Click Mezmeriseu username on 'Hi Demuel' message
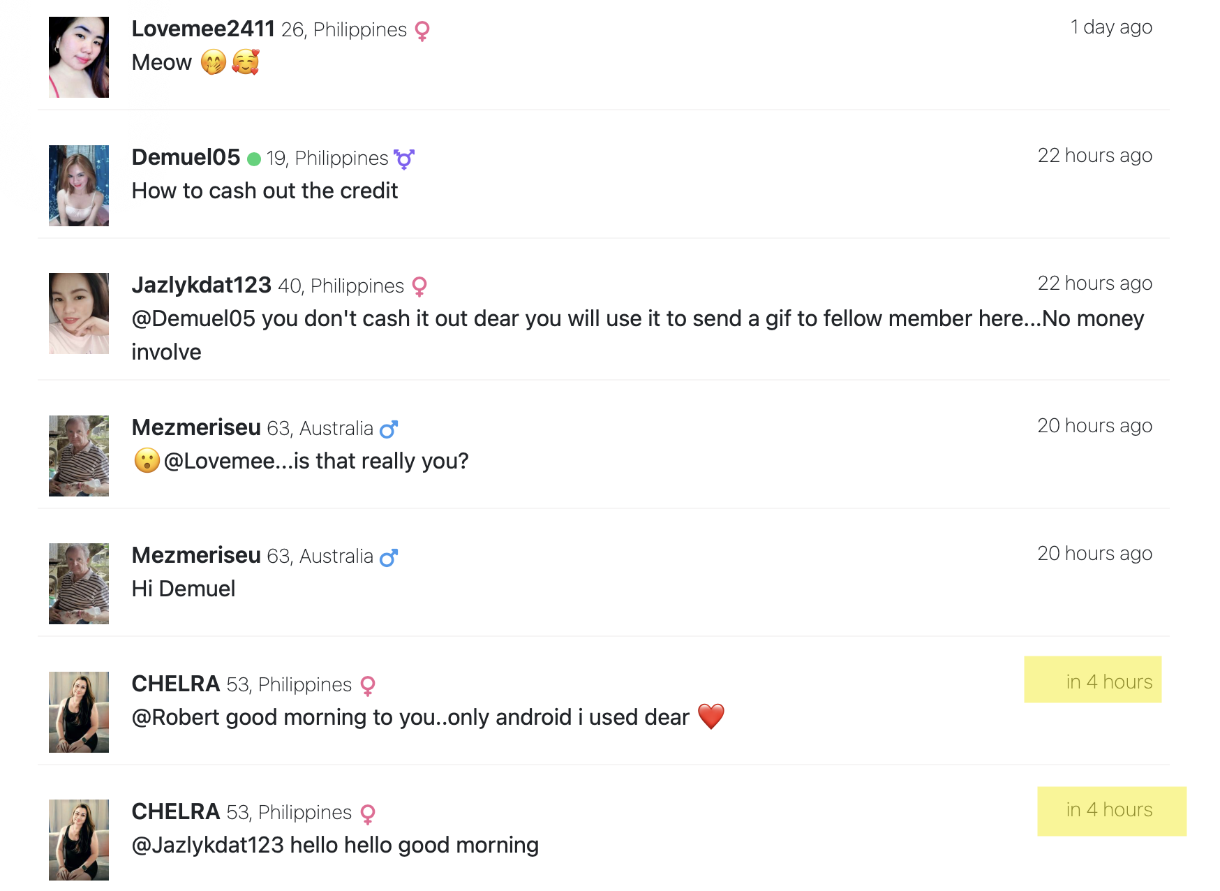The width and height of the screenshot is (1220, 891). pos(196,555)
